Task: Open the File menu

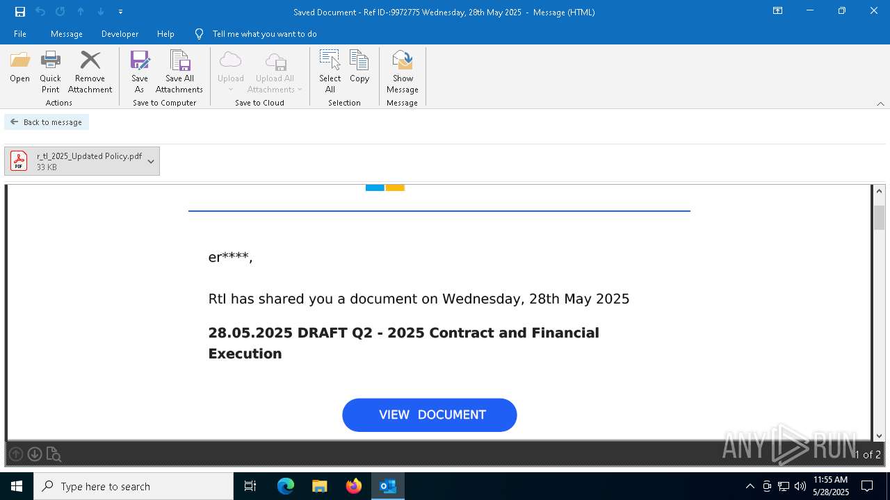Action: click(20, 34)
